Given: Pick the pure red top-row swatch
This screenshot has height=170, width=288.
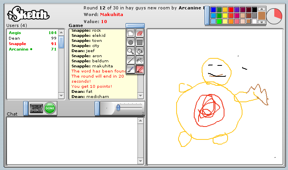Looking at the screenshot, I should pyautogui.click(x=231, y=10).
